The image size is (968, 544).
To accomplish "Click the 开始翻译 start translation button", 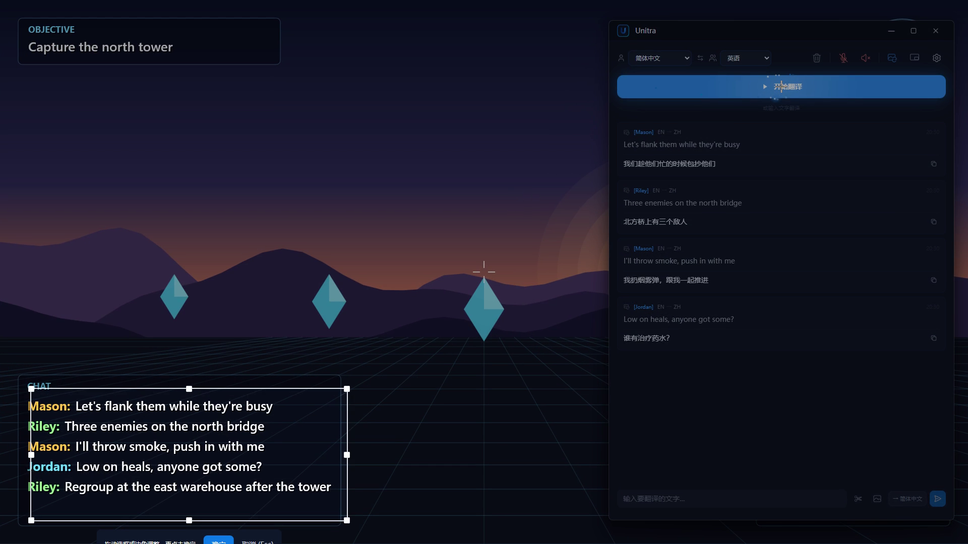I will pos(781,87).
